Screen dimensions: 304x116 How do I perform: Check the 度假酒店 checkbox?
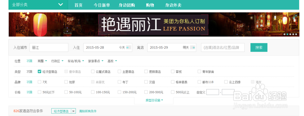click(x=146, y=71)
